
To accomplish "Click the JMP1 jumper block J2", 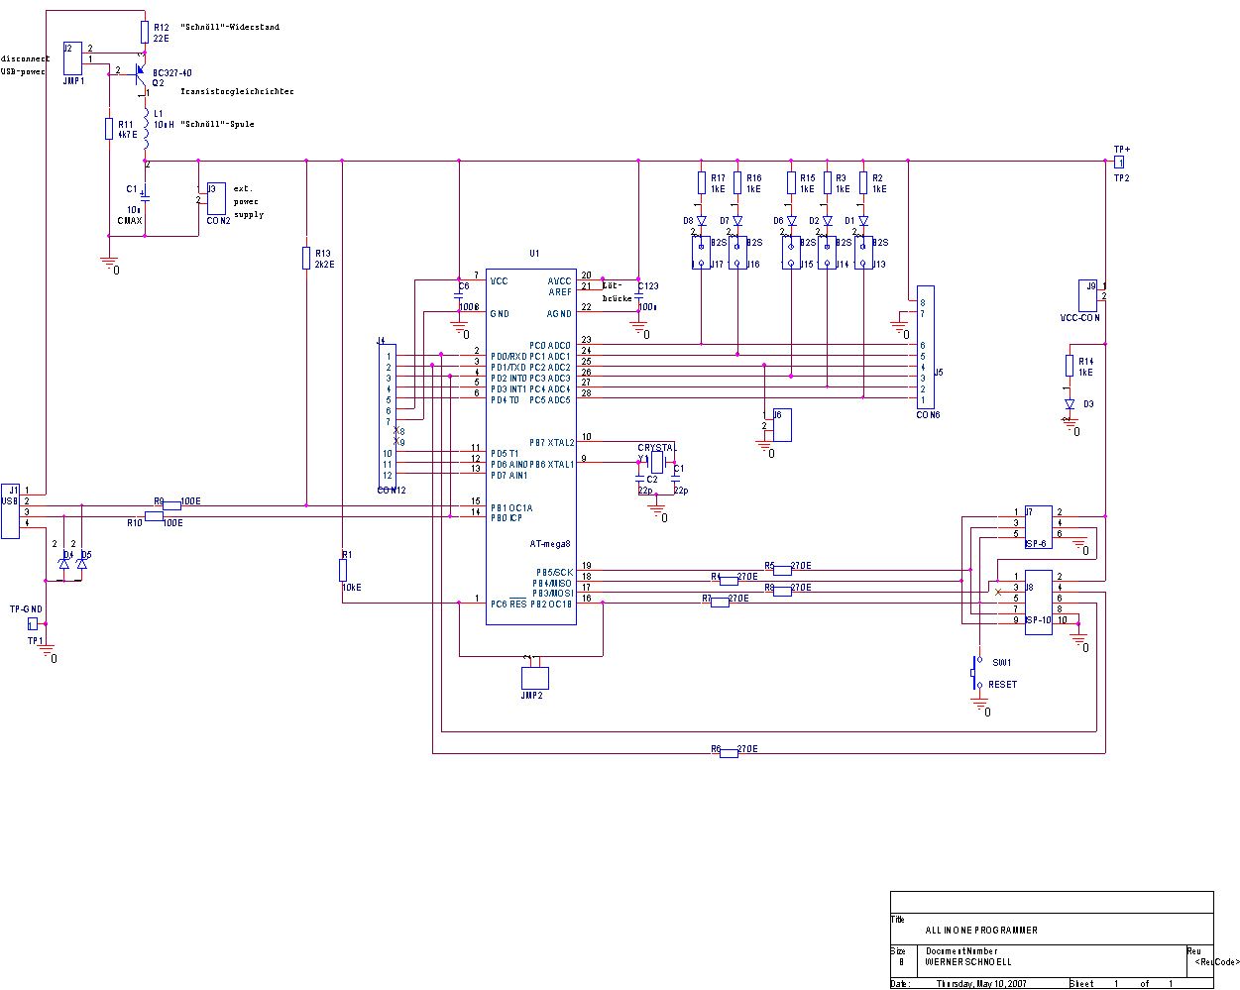I will (73, 58).
